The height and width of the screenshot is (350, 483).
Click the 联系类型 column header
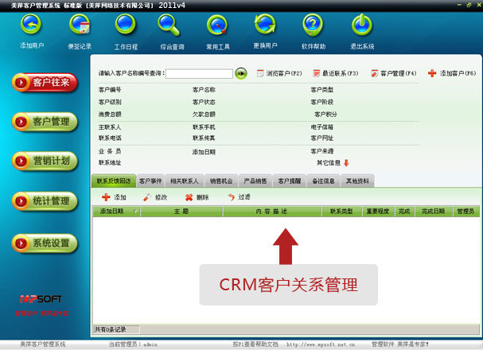[341, 212]
